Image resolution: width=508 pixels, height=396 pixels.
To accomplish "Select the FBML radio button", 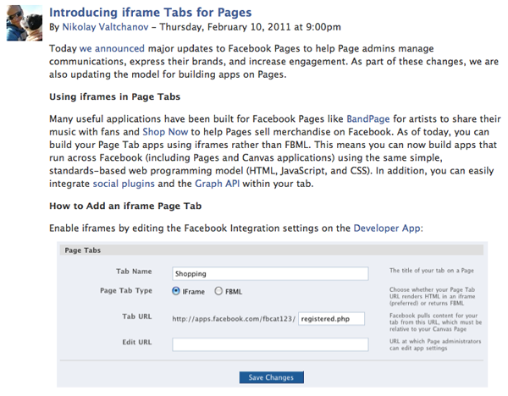I will [218, 291].
